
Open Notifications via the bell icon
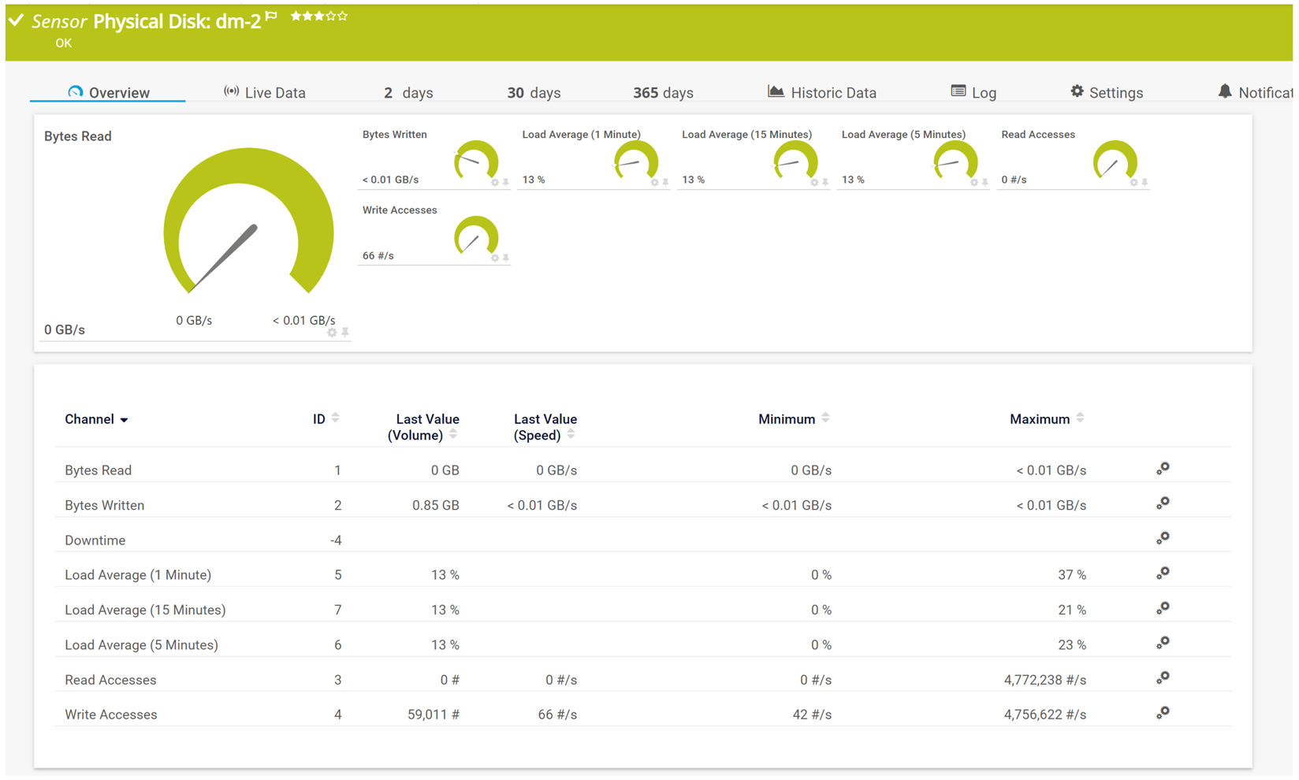tap(1226, 91)
